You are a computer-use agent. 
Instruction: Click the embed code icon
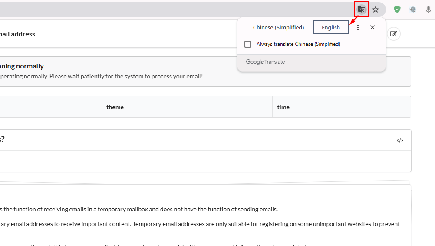click(400, 140)
